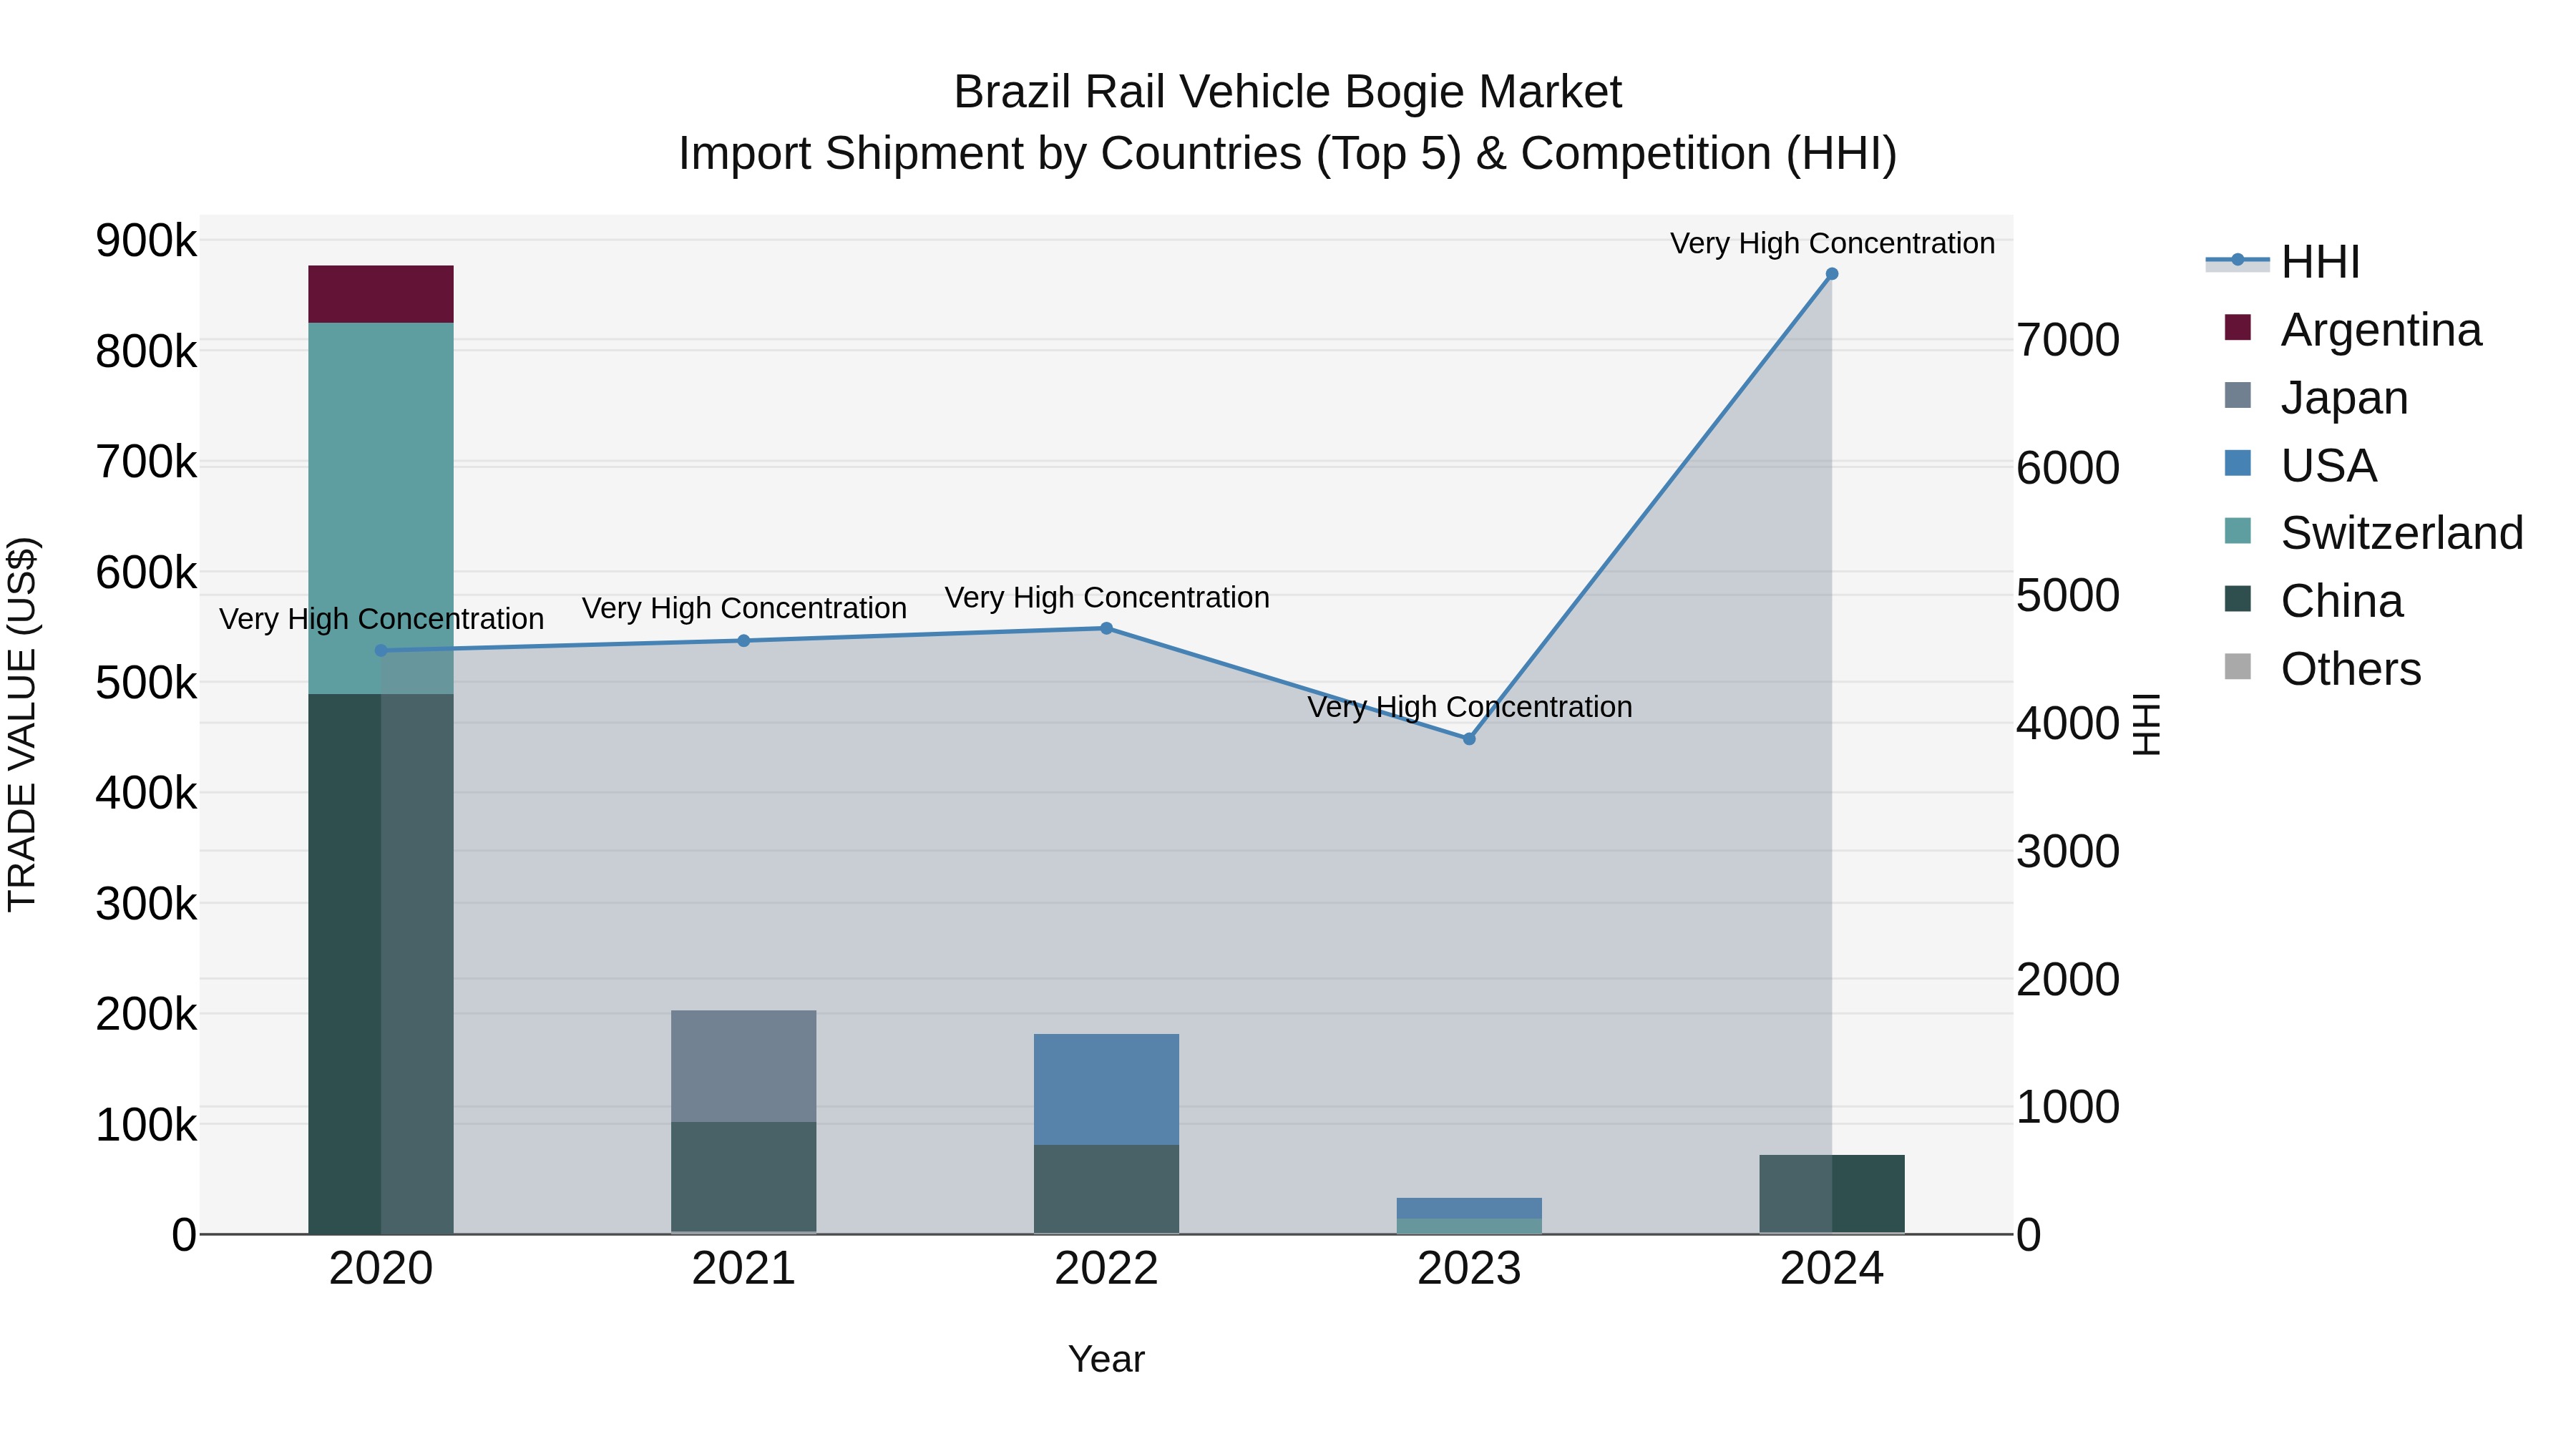The width and height of the screenshot is (2576, 1449).
Task: Click the chart title 'Brazil Rail Vehicle Bogie Market'
Action: click(1288, 92)
